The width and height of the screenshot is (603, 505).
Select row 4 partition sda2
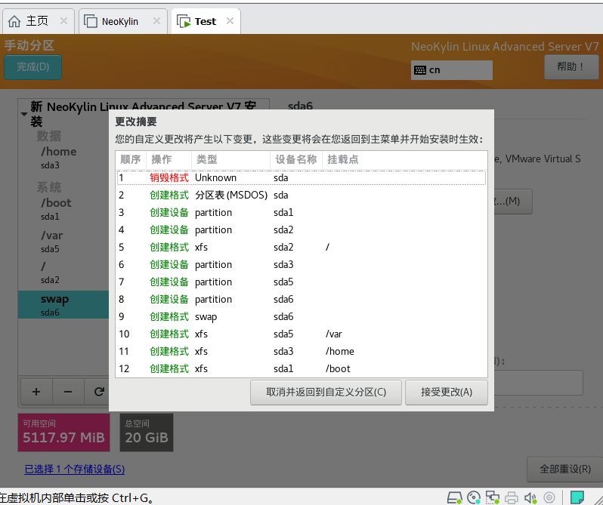(x=301, y=229)
